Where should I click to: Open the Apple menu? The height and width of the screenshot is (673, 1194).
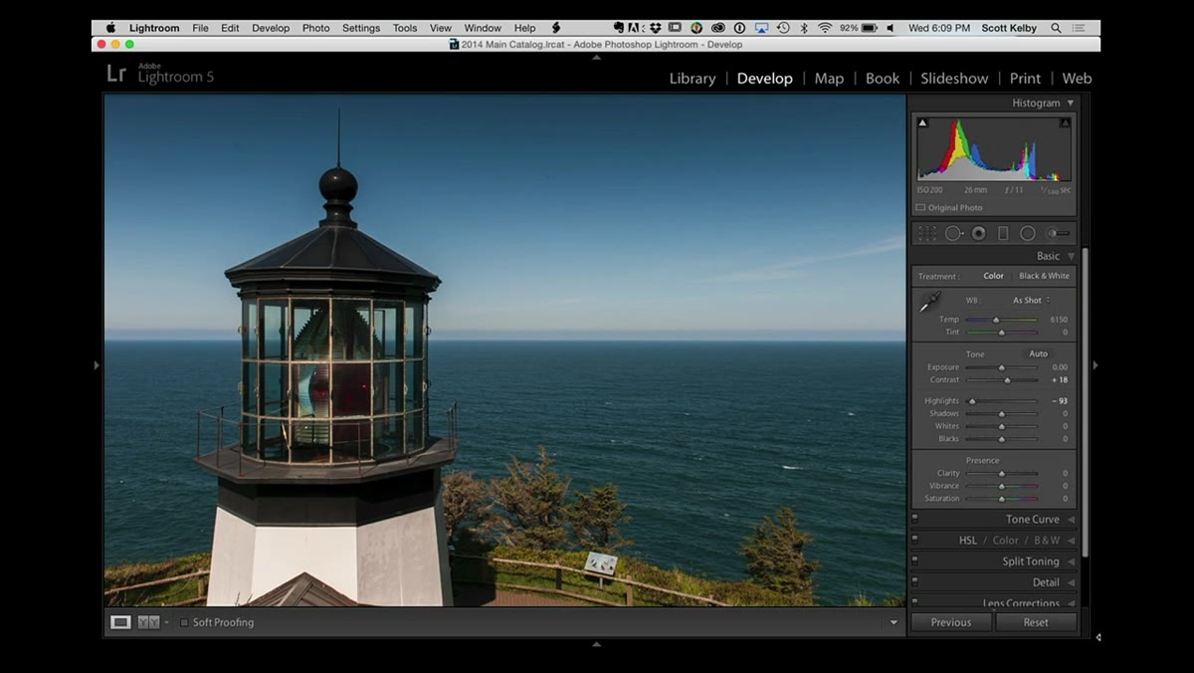click(111, 28)
